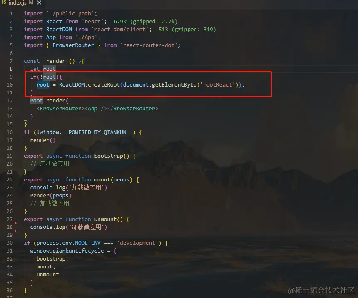358x298 pixels.
Task: Click './public-path' import string
Action: (70, 14)
